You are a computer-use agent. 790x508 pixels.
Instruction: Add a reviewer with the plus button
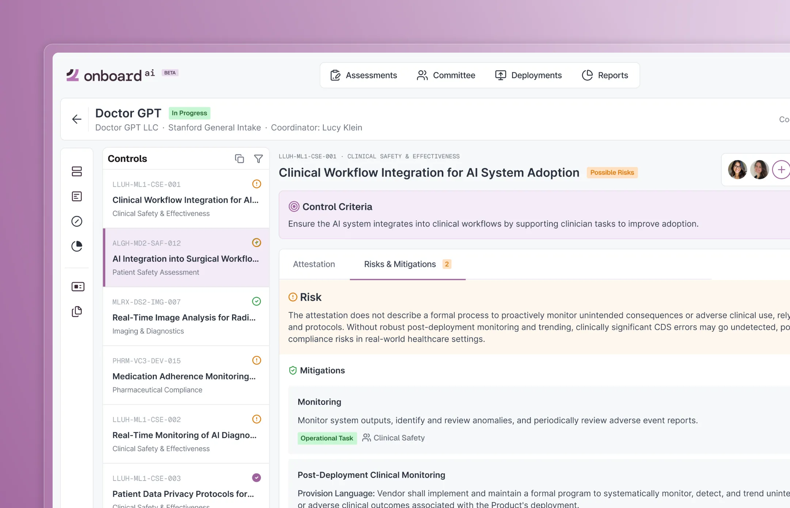[781, 170]
